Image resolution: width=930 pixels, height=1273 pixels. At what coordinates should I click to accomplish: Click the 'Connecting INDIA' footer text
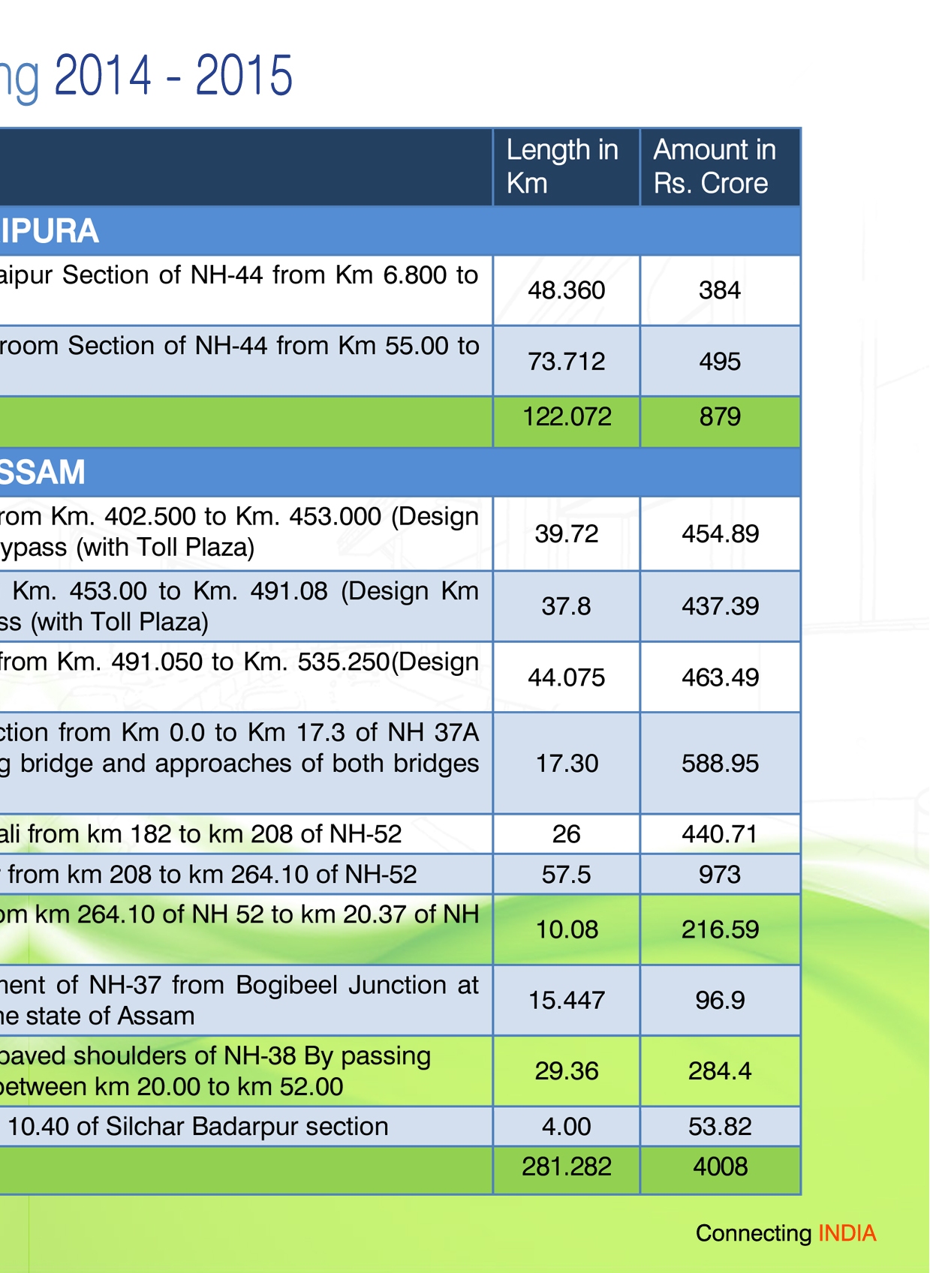pos(786,1233)
